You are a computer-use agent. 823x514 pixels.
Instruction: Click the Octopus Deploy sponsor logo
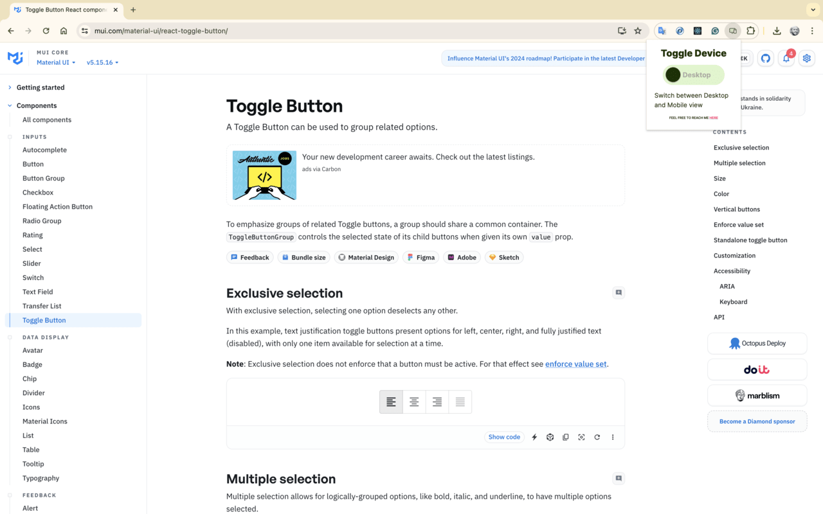[x=757, y=343]
